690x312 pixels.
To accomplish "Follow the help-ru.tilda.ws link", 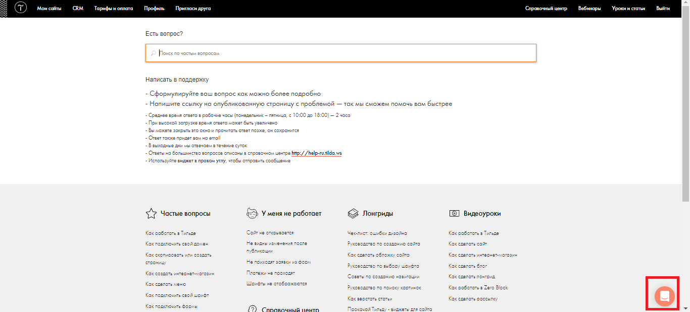I will pos(316,153).
